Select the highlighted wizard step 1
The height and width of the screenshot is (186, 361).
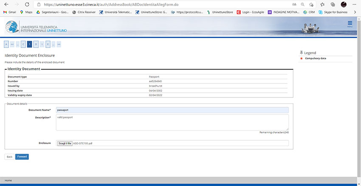pos(29,44)
